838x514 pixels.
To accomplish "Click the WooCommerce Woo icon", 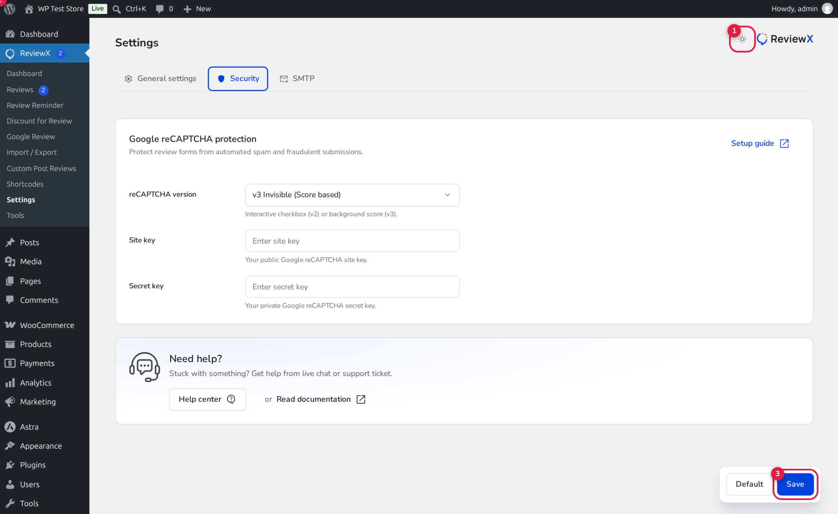I will pyautogui.click(x=10, y=325).
